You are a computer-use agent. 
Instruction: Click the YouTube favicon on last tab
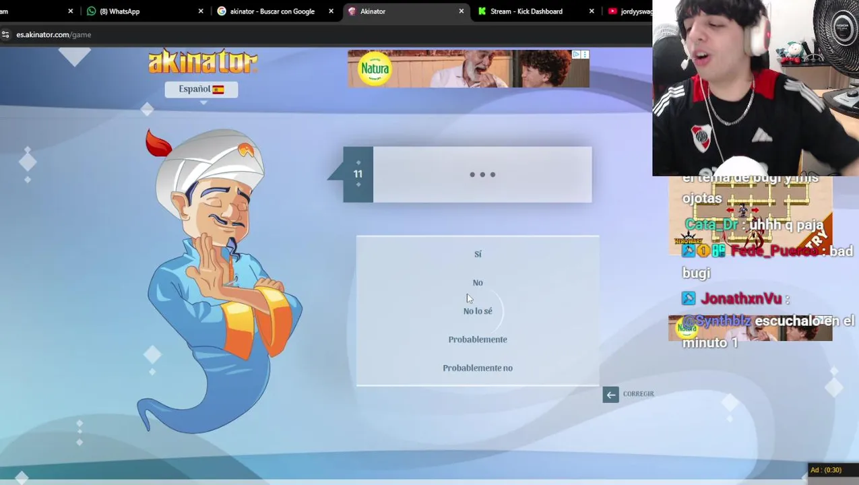click(612, 11)
